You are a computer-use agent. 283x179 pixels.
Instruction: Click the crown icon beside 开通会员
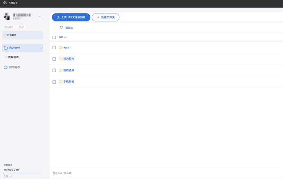click(x=5, y=35)
